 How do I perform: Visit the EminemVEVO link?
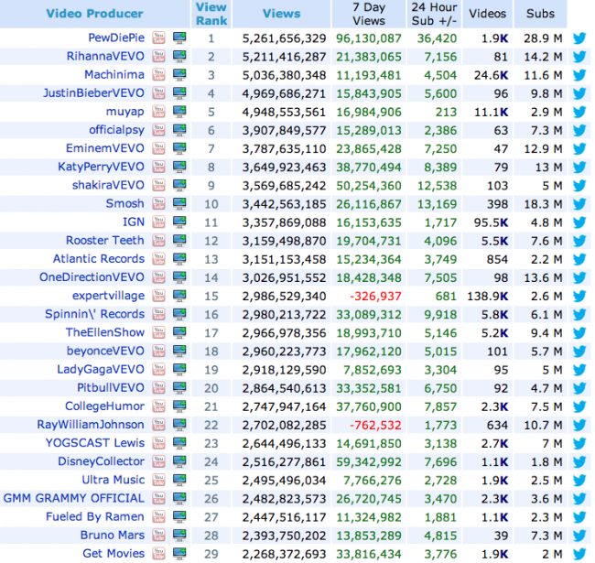tap(105, 148)
